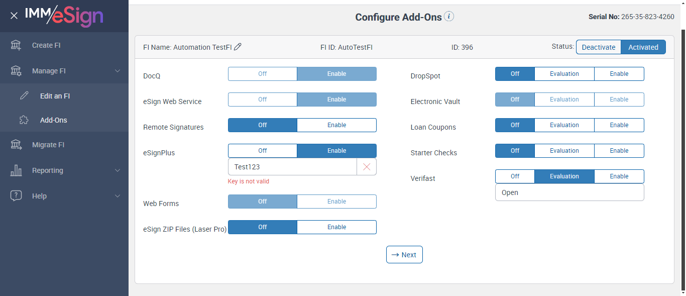Expand the Reporting menu chevron

coord(118,170)
